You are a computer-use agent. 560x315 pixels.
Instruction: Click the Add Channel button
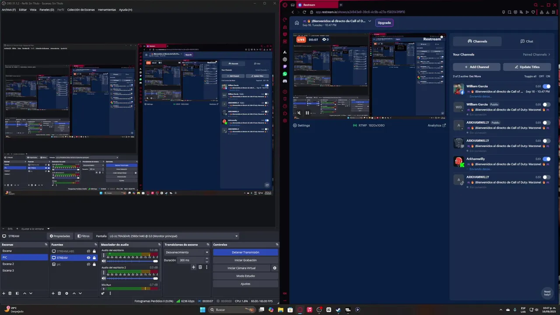click(x=476, y=67)
